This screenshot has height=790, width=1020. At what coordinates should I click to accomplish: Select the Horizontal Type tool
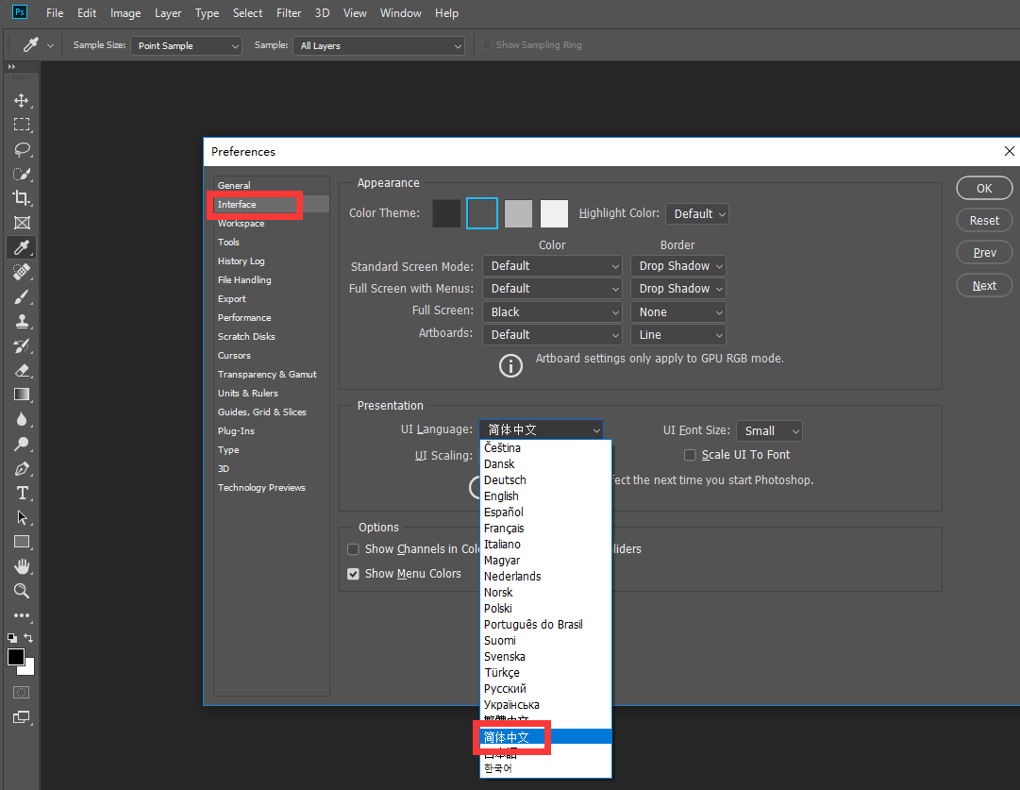tap(21, 493)
